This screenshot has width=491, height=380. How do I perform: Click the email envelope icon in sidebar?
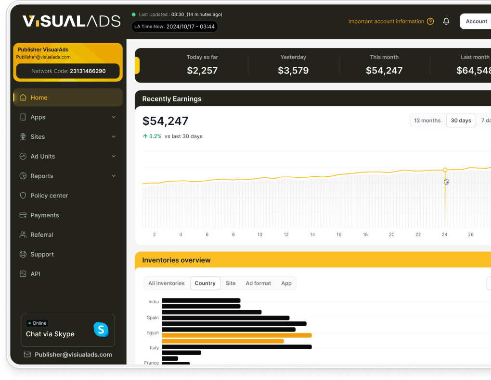27,355
